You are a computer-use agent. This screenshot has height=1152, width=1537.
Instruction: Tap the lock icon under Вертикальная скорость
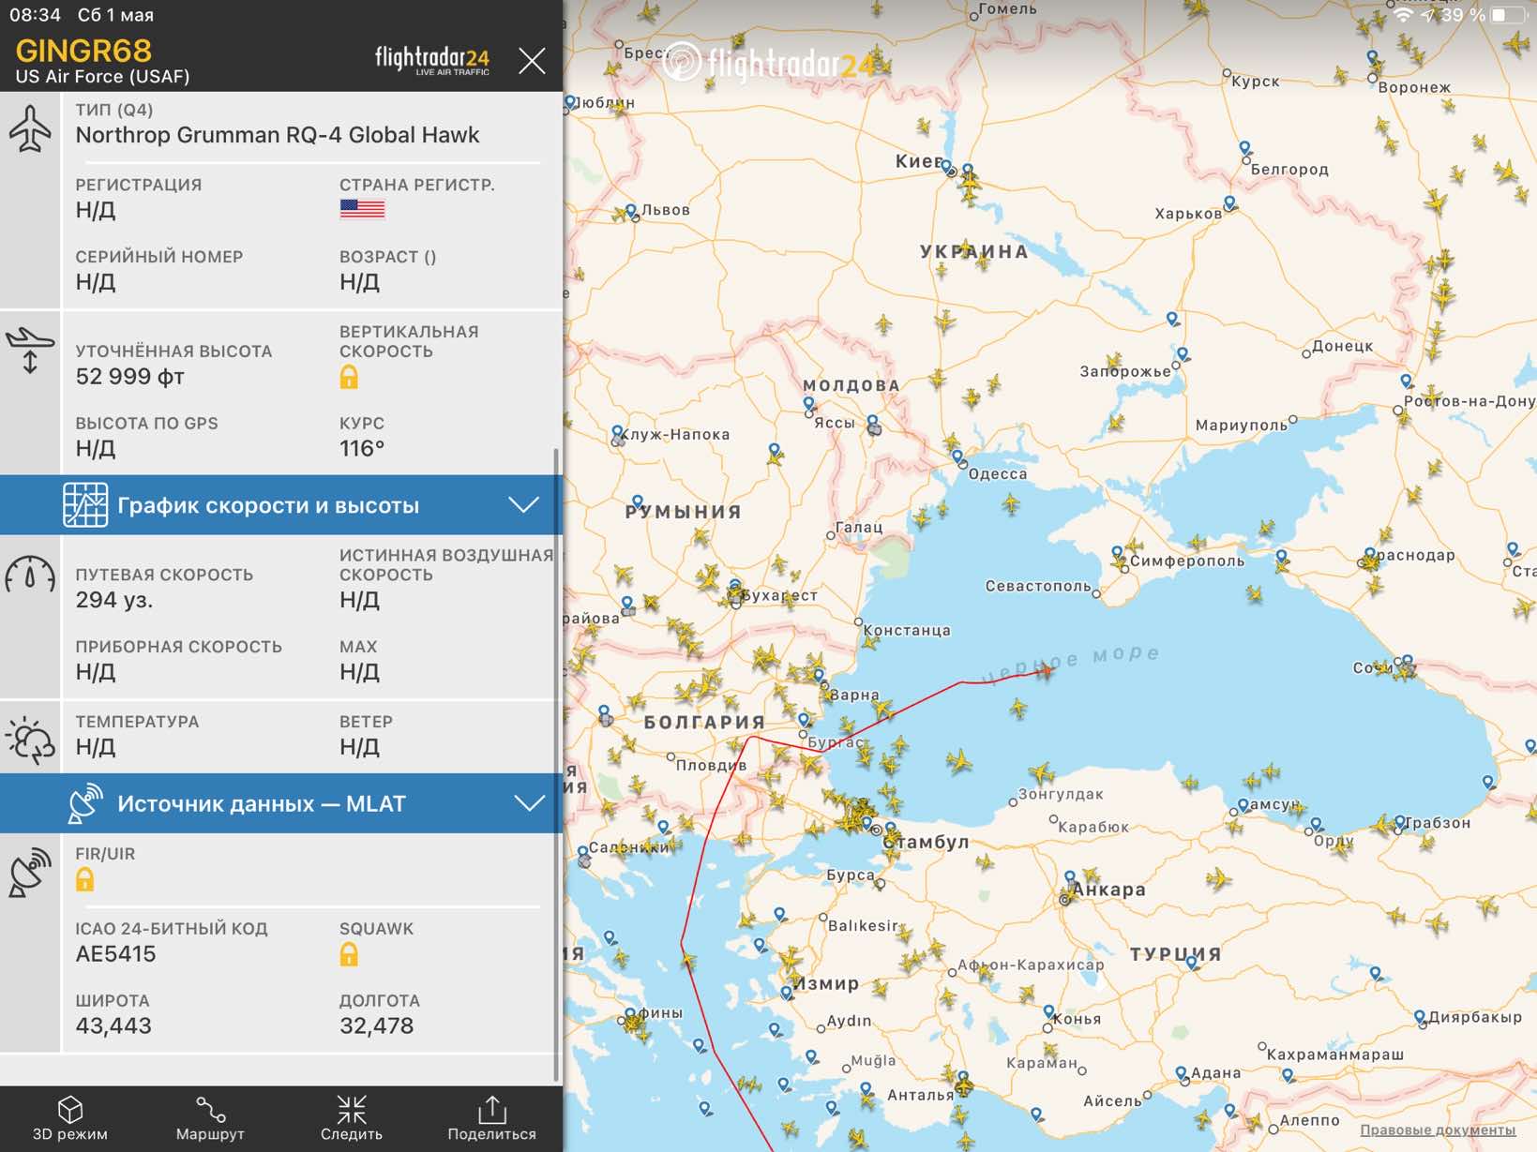tap(349, 377)
